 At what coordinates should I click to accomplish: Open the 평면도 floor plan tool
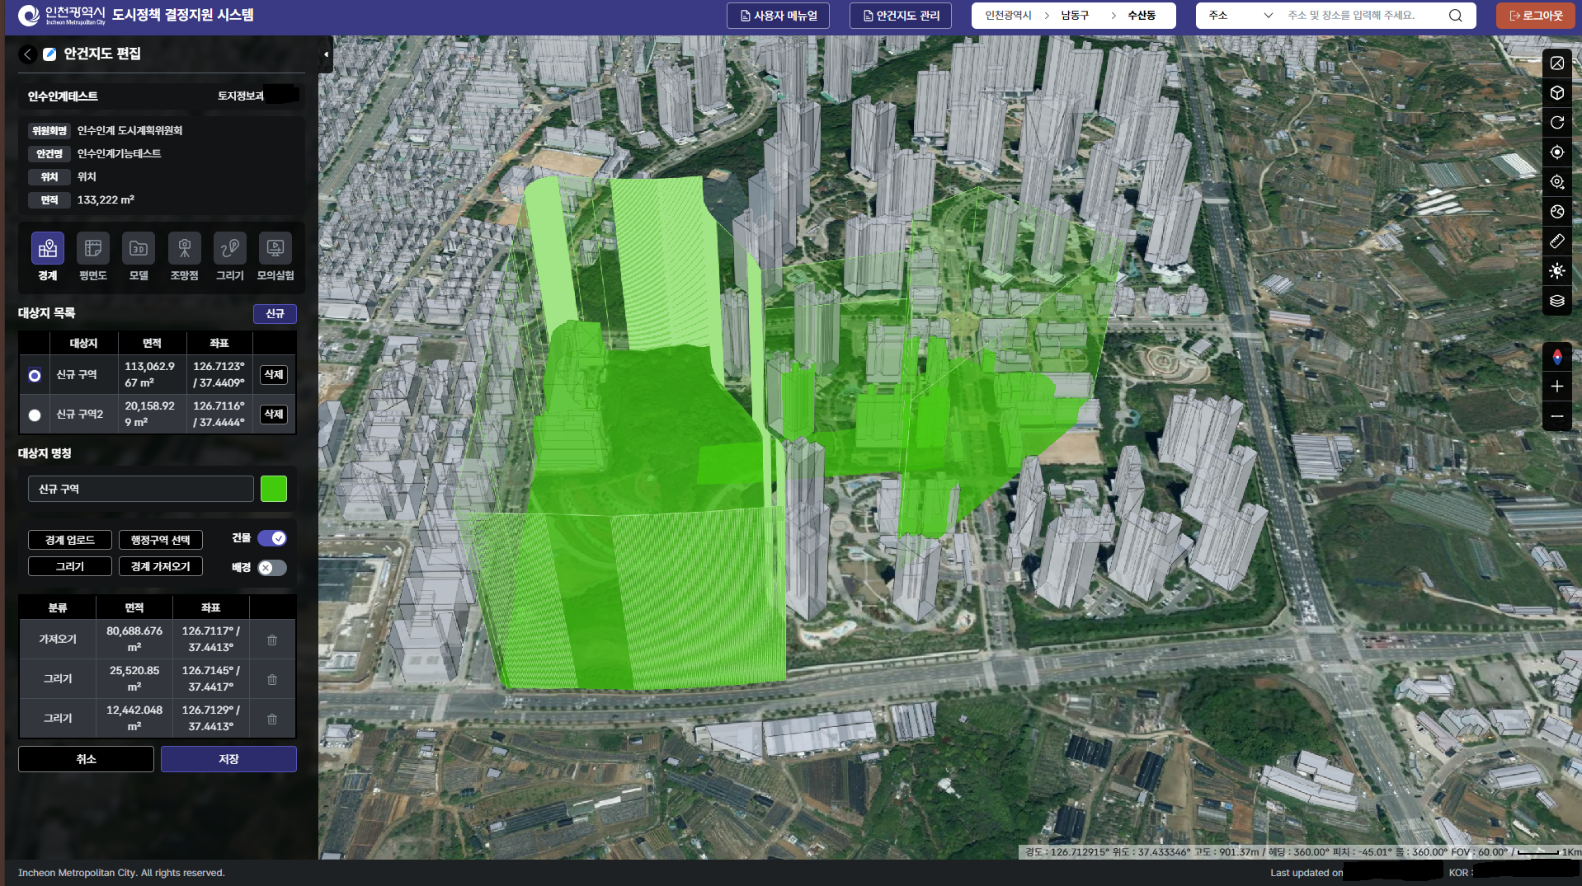(93, 249)
